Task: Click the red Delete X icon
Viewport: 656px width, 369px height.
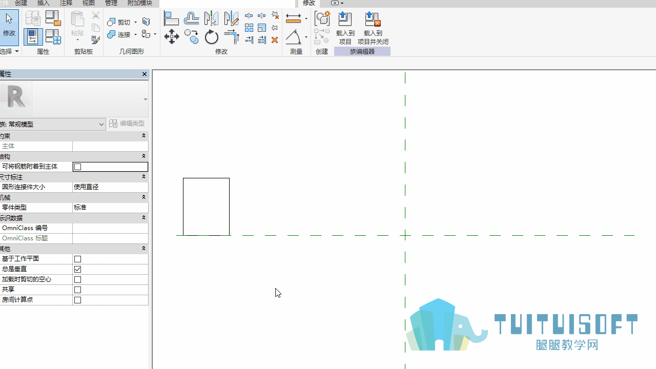Action: pos(275,40)
